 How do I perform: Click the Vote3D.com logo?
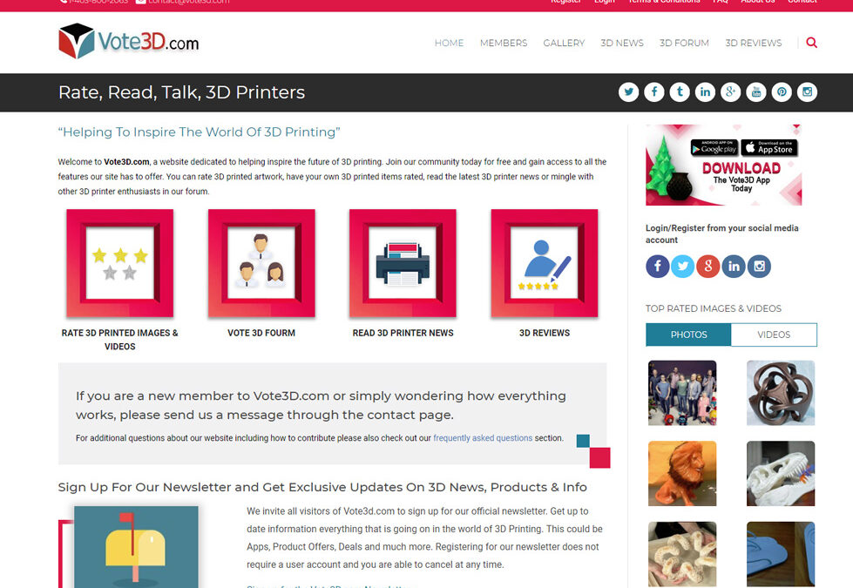point(128,41)
